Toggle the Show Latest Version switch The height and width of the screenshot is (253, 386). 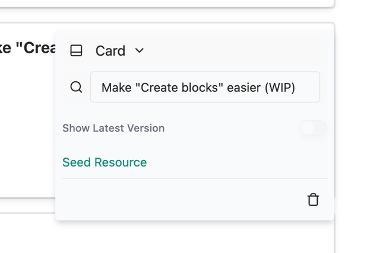tap(312, 128)
